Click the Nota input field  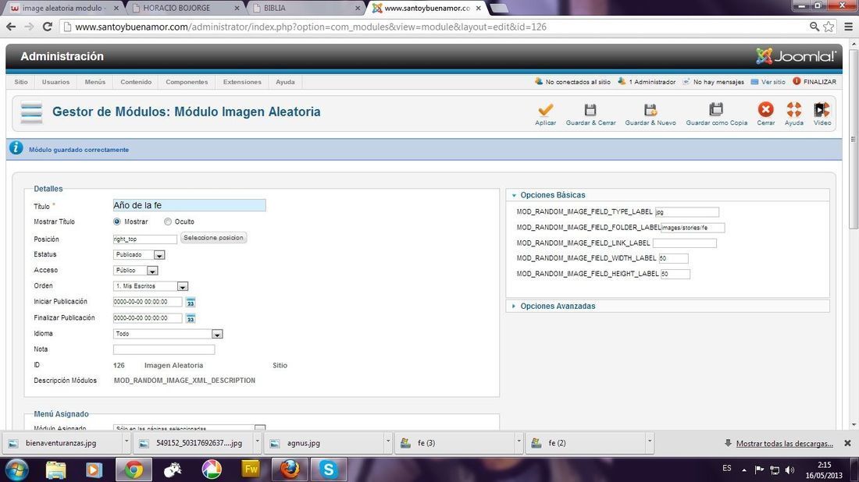point(164,349)
